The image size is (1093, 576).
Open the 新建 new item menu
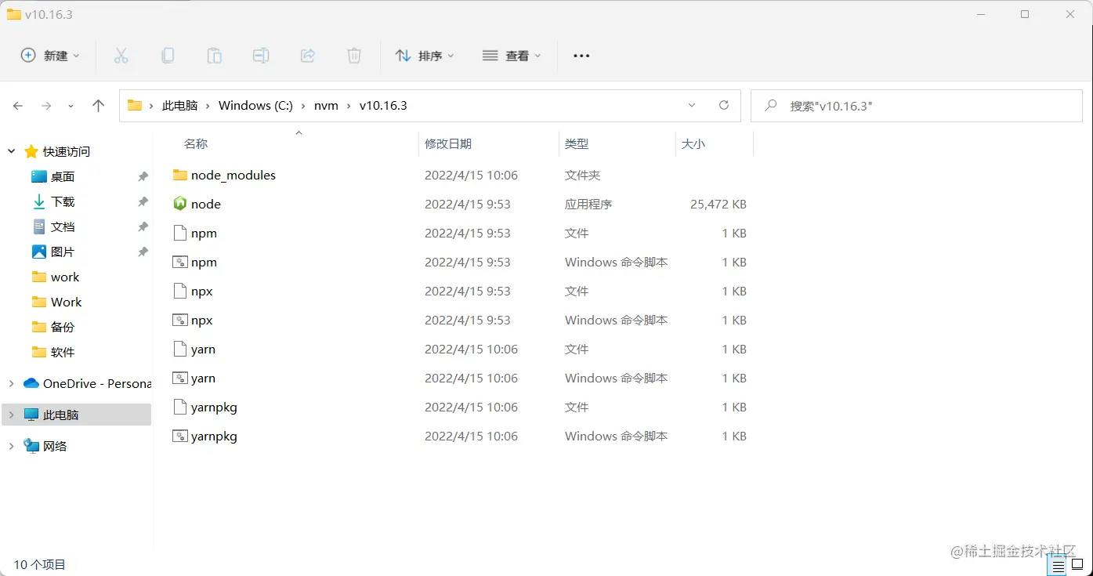[x=49, y=56]
